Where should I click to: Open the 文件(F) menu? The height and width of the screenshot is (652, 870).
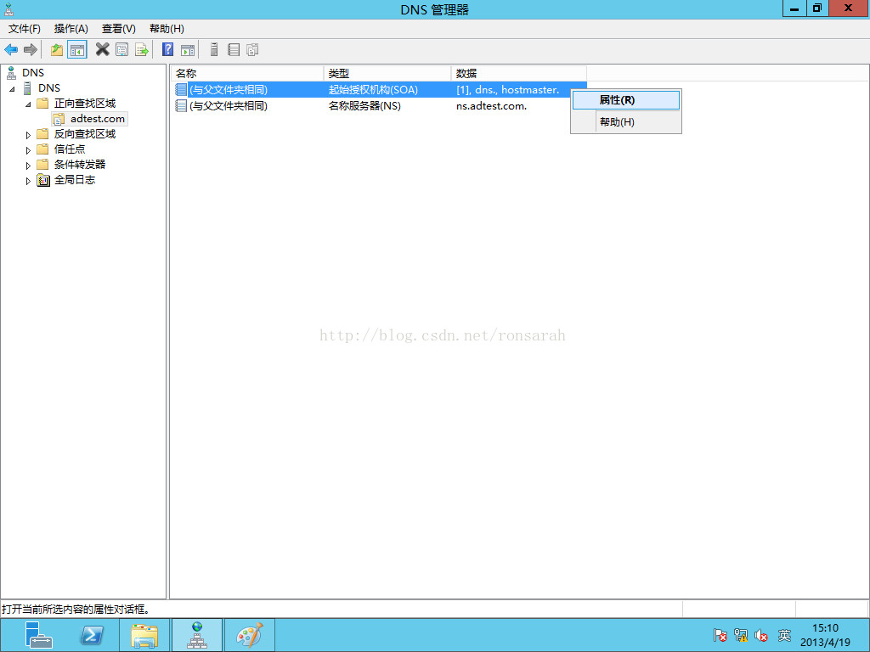pos(25,29)
